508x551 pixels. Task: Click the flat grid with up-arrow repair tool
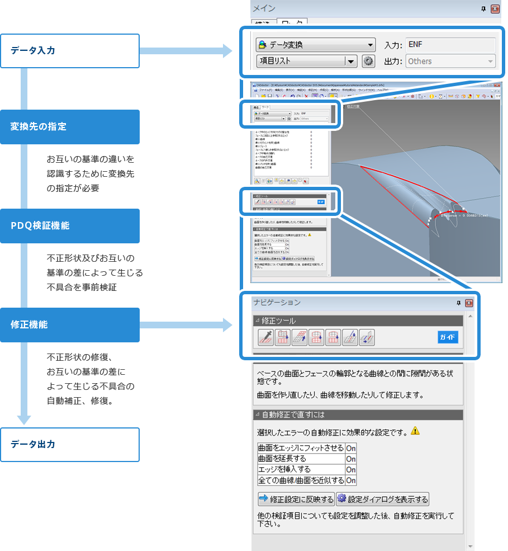coord(300,338)
